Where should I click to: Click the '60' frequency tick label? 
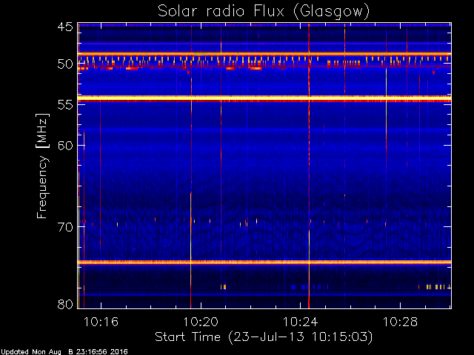click(65, 146)
